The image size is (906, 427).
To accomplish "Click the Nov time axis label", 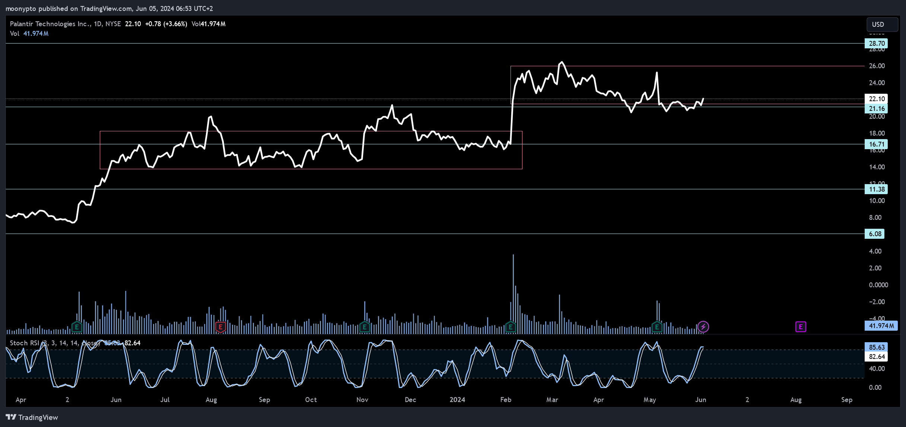I will tap(362, 400).
